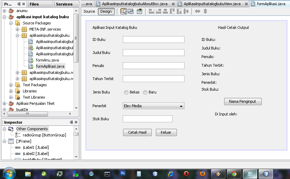Click the ID Buku text field

(153, 40)
